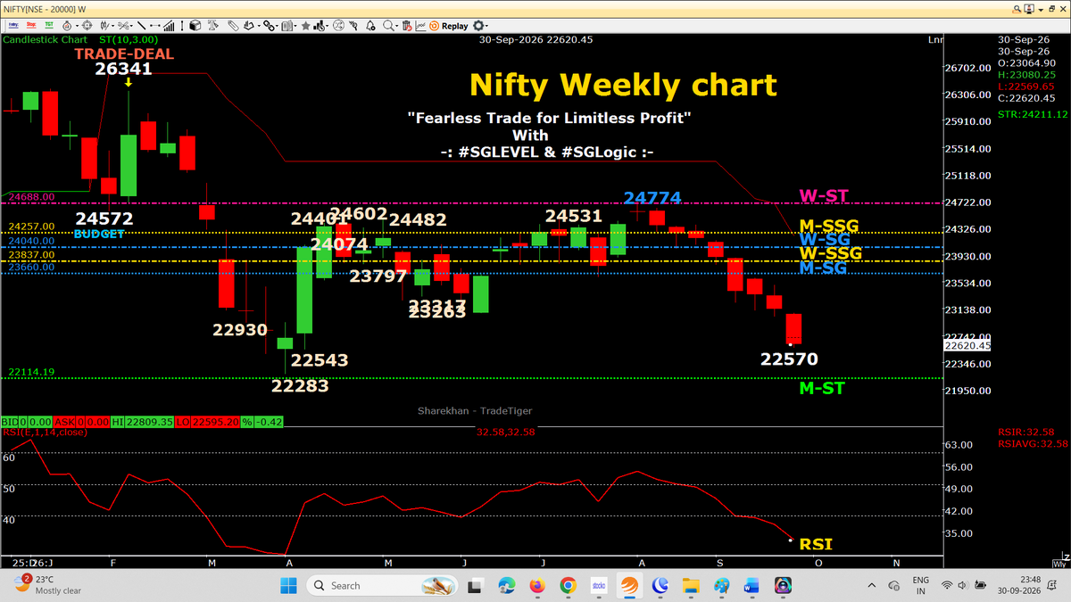Open dropdown arrow beside the book icon
The height and width of the screenshot is (602, 1071).
295,27
